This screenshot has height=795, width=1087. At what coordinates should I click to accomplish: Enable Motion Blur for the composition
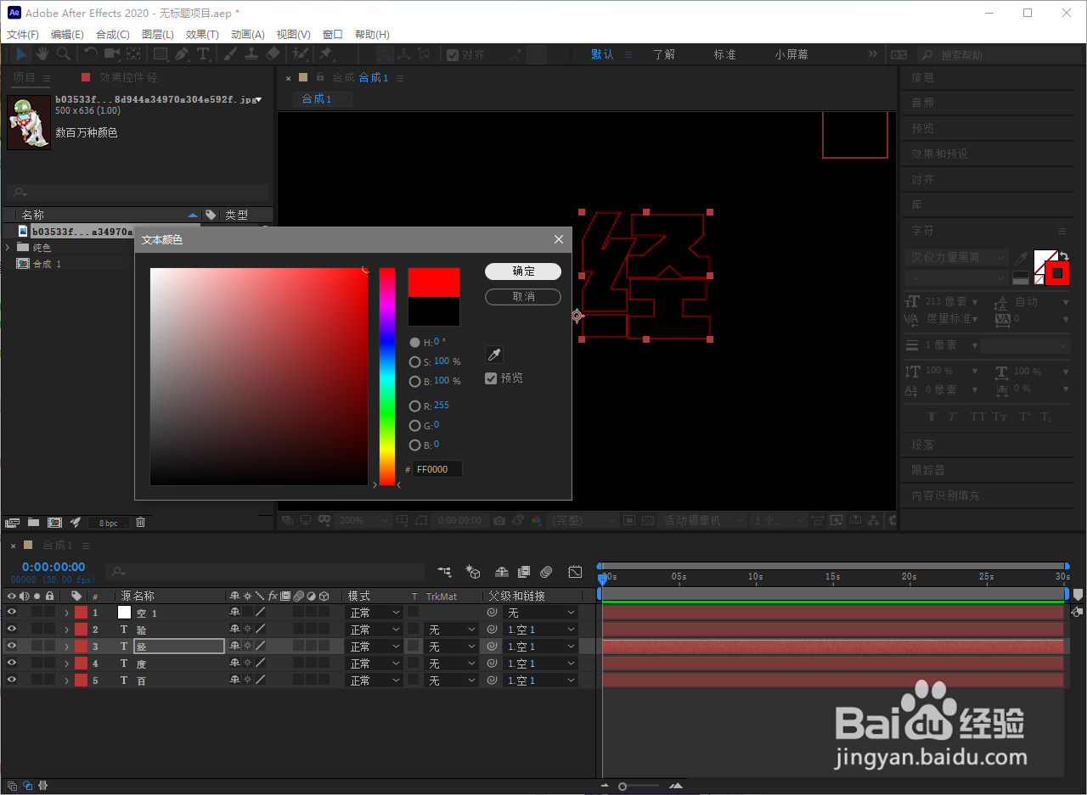(x=546, y=572)
